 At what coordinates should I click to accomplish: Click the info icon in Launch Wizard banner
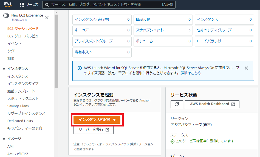tap(80, 68)
